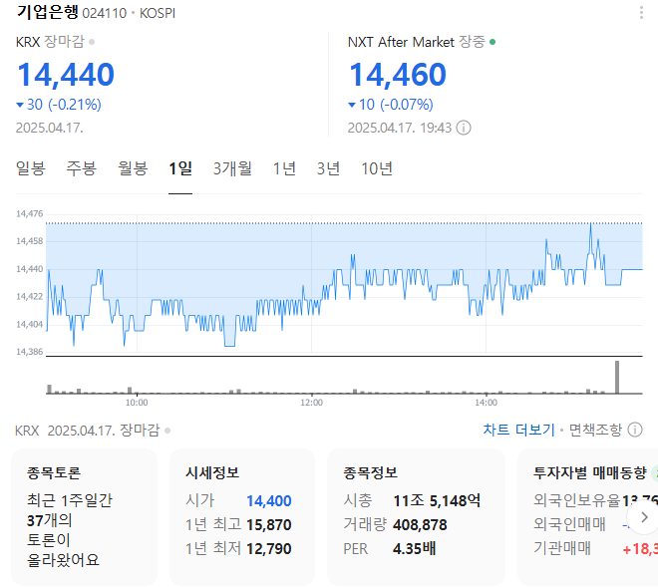Click the 1년 최저 value 12,790
The width and height of the screenshot is (658, 587).
(269, 549)
